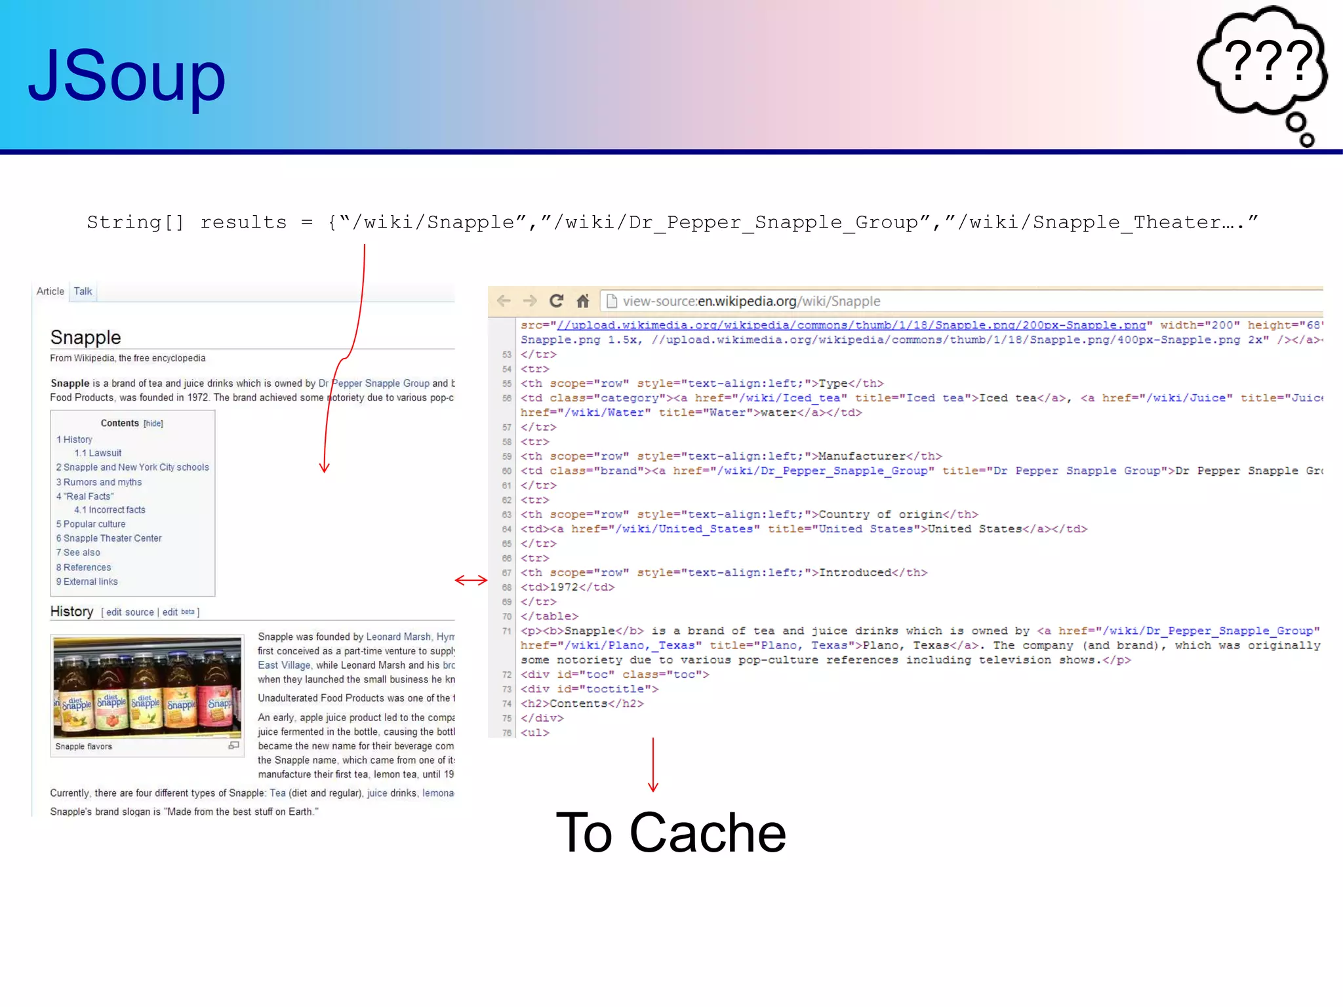Jump to 9 External links

coord(87,582)
